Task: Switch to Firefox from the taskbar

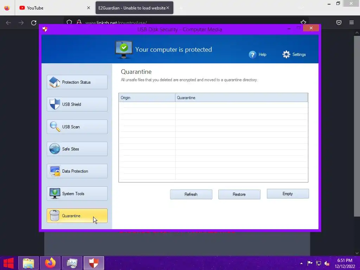Action: click(50, 263)
